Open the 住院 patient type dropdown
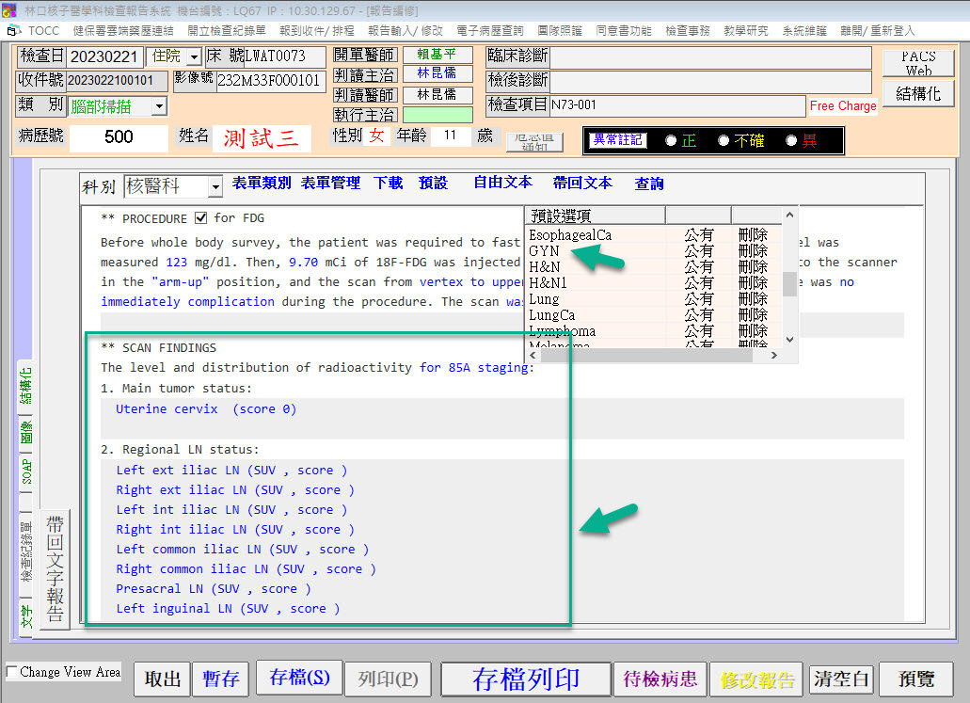 [193, 57]
